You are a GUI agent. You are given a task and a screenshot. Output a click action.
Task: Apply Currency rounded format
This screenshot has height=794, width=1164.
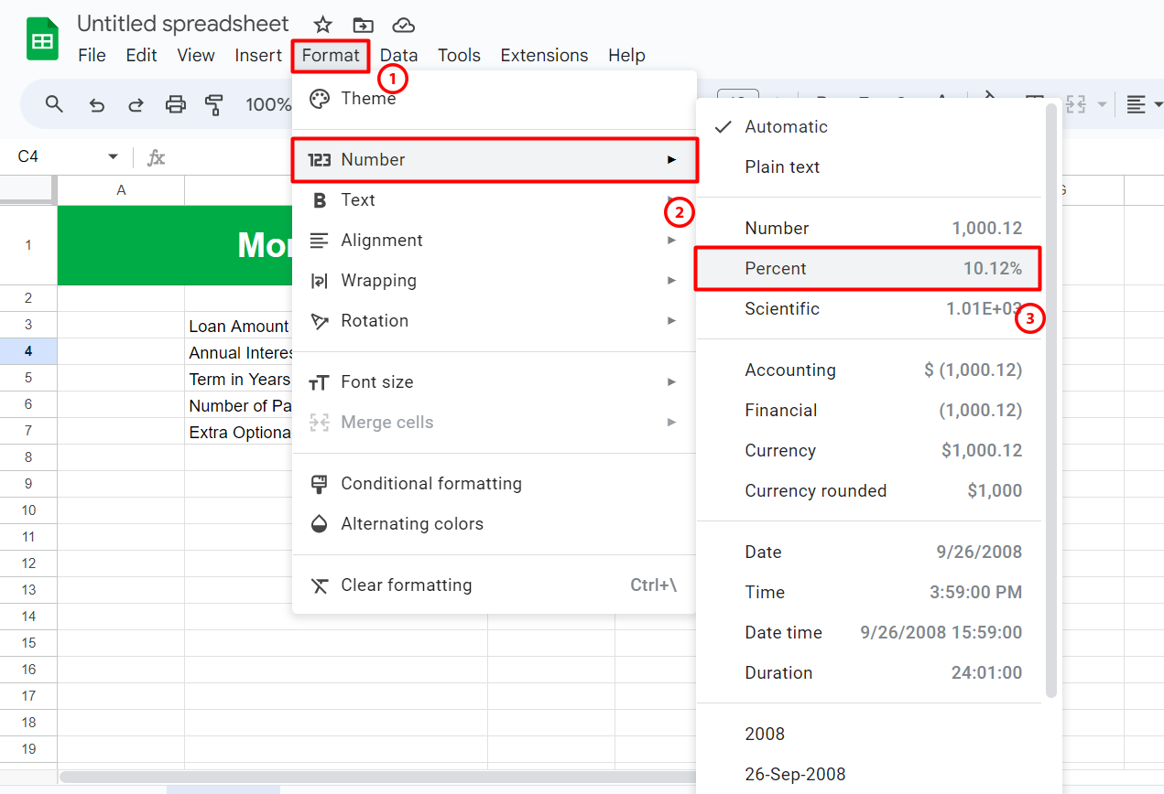point(868,491)
